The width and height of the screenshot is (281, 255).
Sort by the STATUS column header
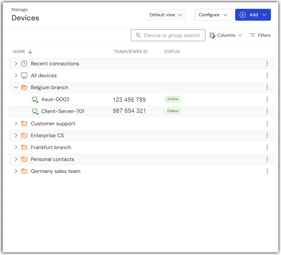click(172, 51)
